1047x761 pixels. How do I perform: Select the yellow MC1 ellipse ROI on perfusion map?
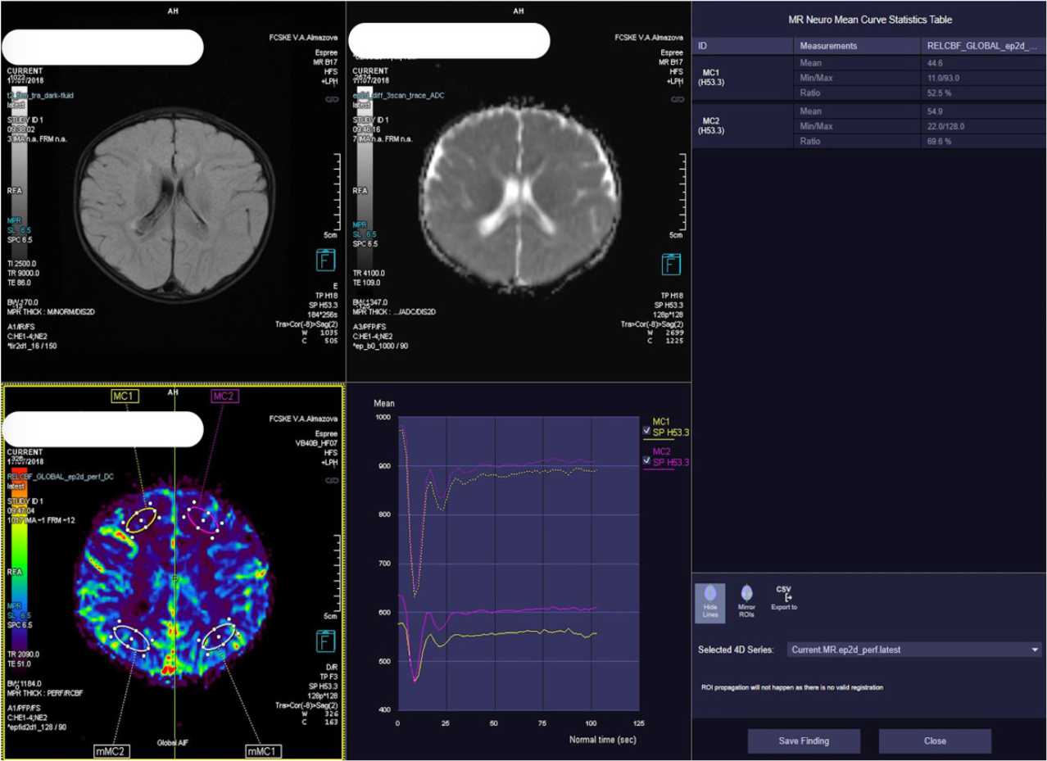(x=141, y=519)
